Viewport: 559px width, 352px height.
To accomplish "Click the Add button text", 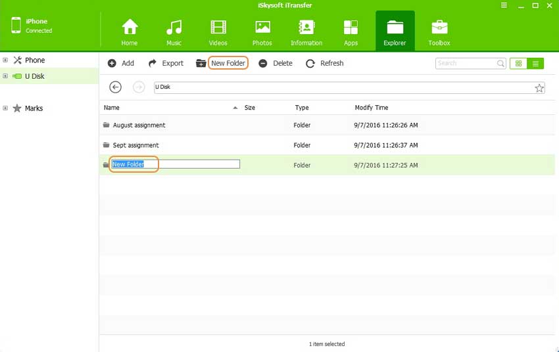I will point(128,63).
